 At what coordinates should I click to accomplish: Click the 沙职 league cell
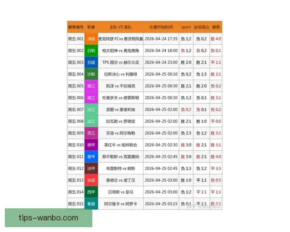point(91,74)
